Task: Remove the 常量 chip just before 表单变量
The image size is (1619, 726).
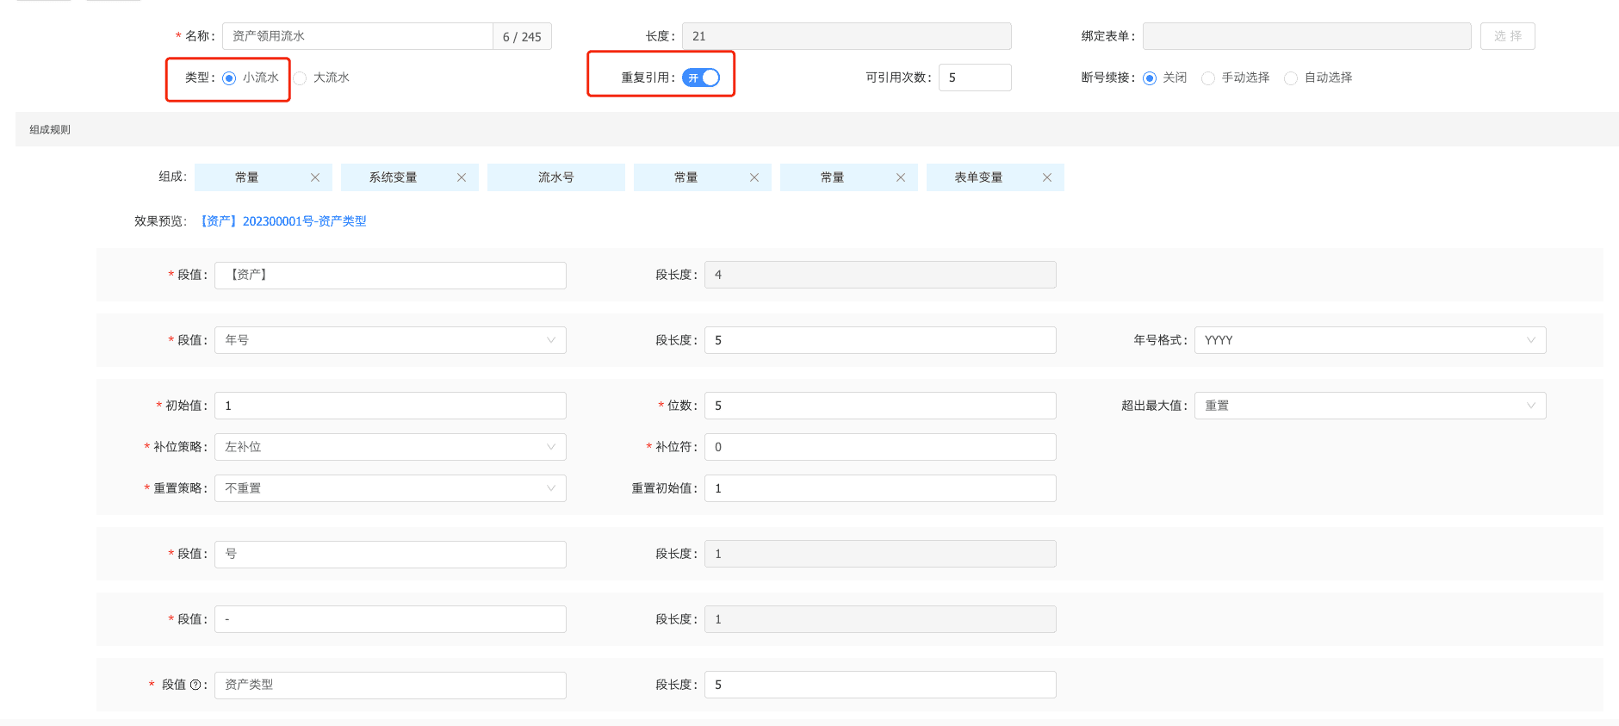Action: (901, 177)
